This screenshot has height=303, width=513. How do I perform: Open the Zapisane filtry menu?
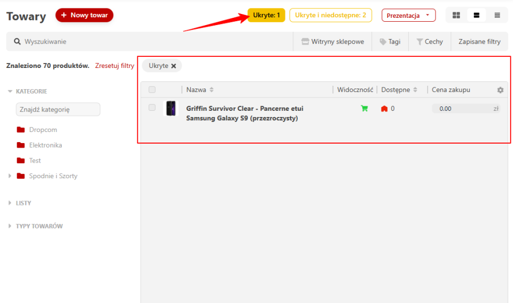click(x=479, y=42)
